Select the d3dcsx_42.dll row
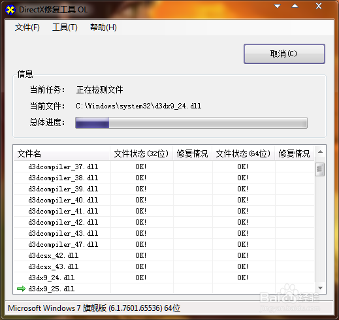 [164, 255]
